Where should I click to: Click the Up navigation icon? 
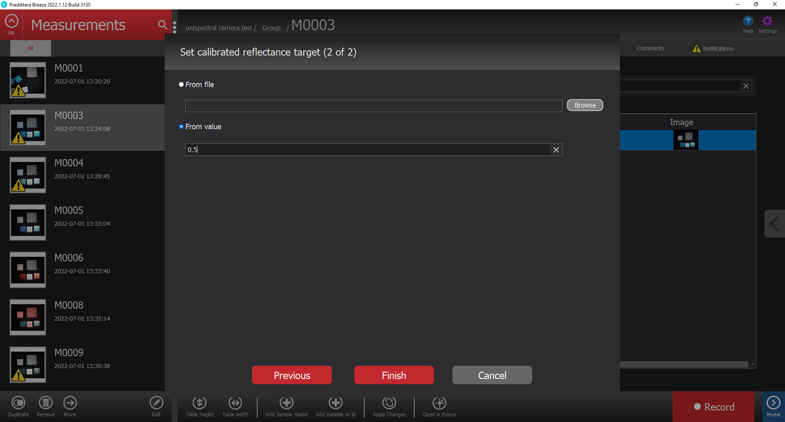point(11,21)
